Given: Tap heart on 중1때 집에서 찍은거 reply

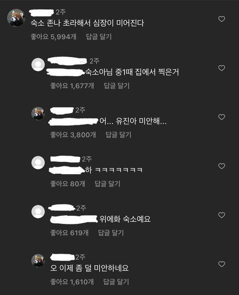Looking at the screenshot, I should click(x=222, y=68).
